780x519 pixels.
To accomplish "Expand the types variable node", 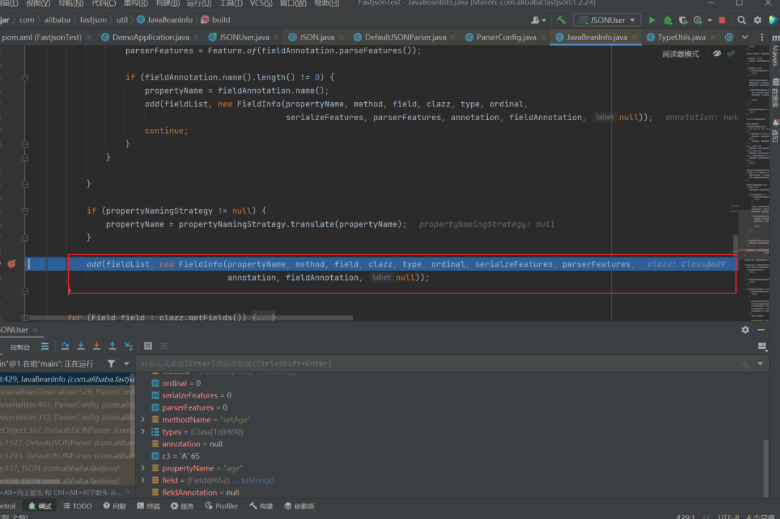I will coord(143,432).
